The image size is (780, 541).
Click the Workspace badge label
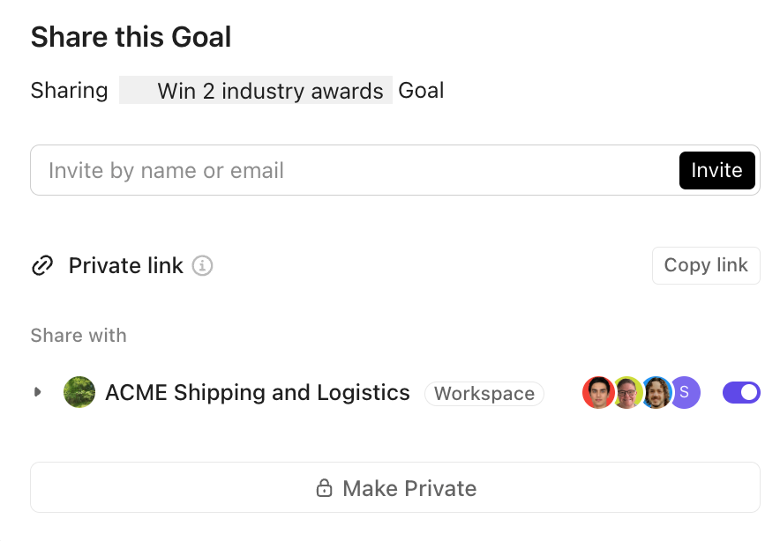[484, 394]
